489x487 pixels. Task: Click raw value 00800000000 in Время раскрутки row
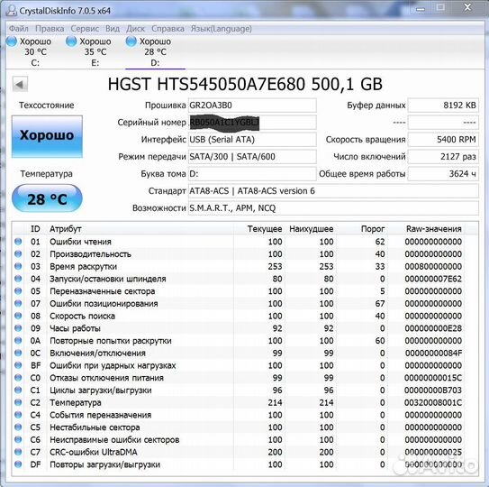(433, 266)
